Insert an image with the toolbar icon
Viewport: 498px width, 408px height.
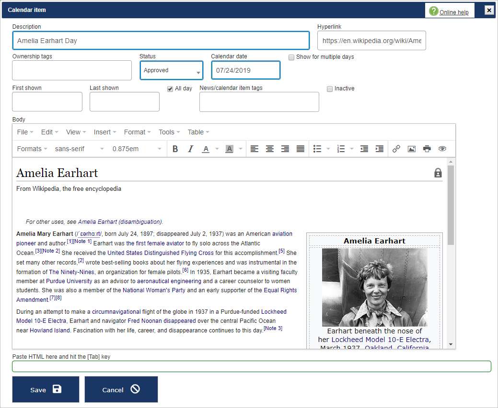coord(412,149)
